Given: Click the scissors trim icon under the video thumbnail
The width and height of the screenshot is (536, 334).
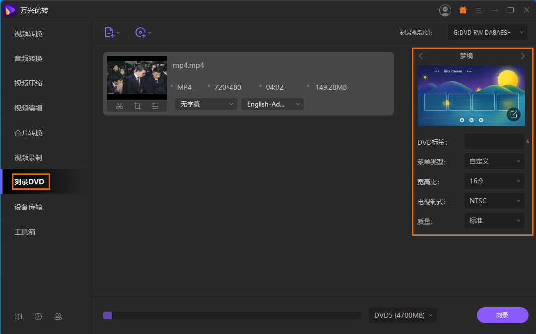Looking at the screenshot, I should 120,106.
